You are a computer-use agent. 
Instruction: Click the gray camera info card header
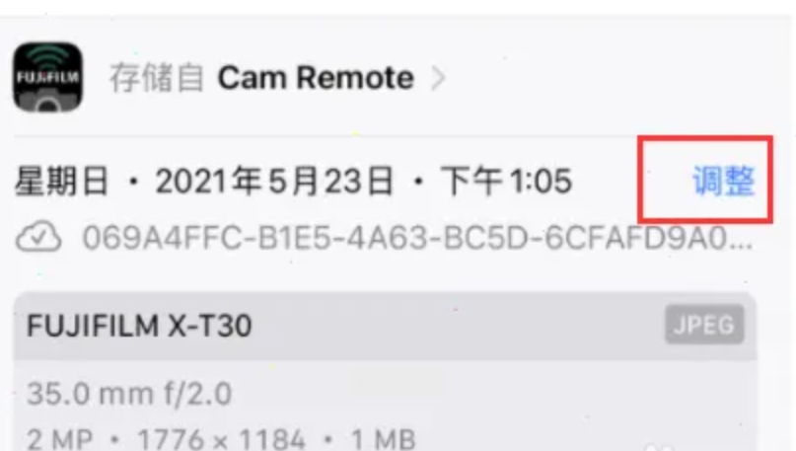coord(386,326)
